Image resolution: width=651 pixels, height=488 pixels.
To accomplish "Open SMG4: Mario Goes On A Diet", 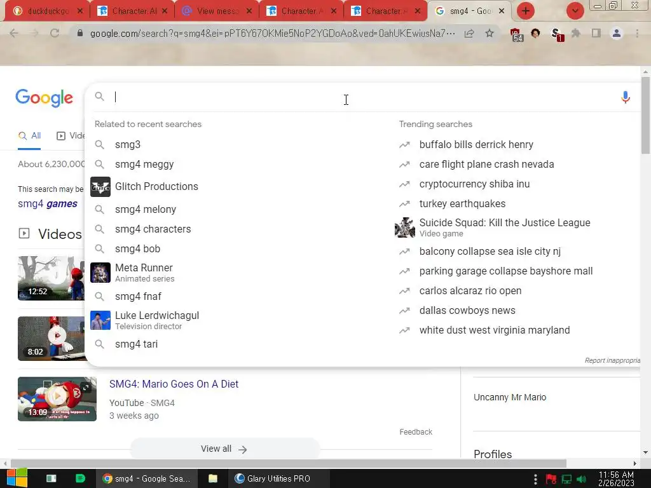I will [x=174, y=384].
